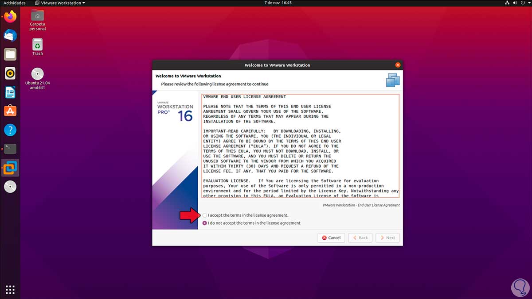The width and height of the screenshot is (532, 299).
Task: Click 'VMware Workstation - End User License Agreement' caption
Action: [x=361, y=205]
